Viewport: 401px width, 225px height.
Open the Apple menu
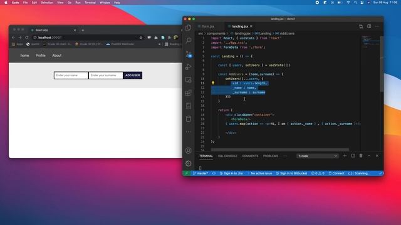(6, 2)
